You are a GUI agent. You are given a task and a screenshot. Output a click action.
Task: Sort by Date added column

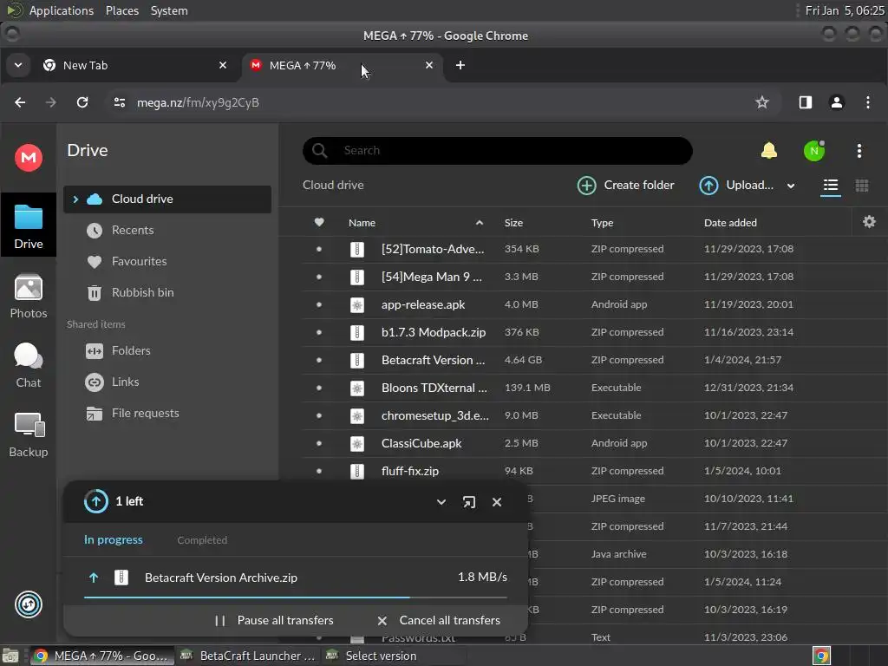(x=730, y=223)
